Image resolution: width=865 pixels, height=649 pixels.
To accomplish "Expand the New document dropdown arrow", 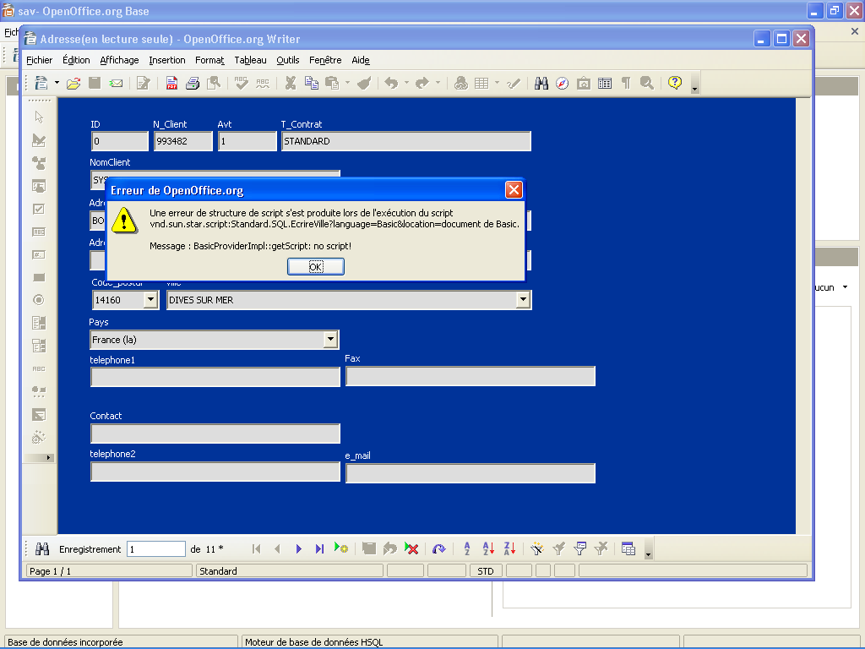I will point(57,83).
